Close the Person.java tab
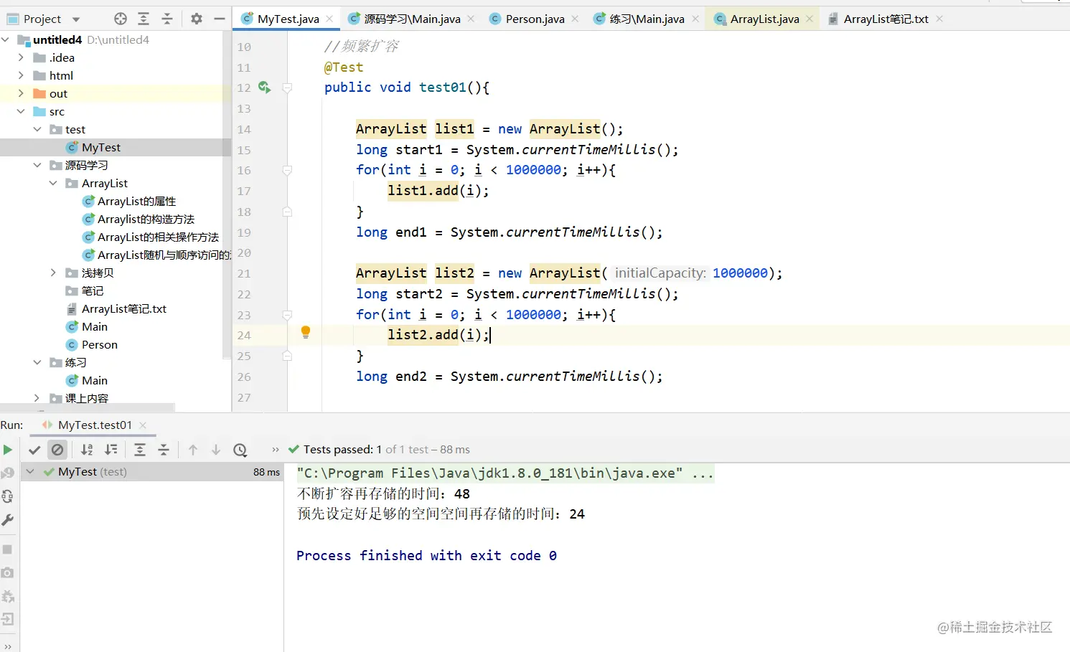 pos(575,19)
